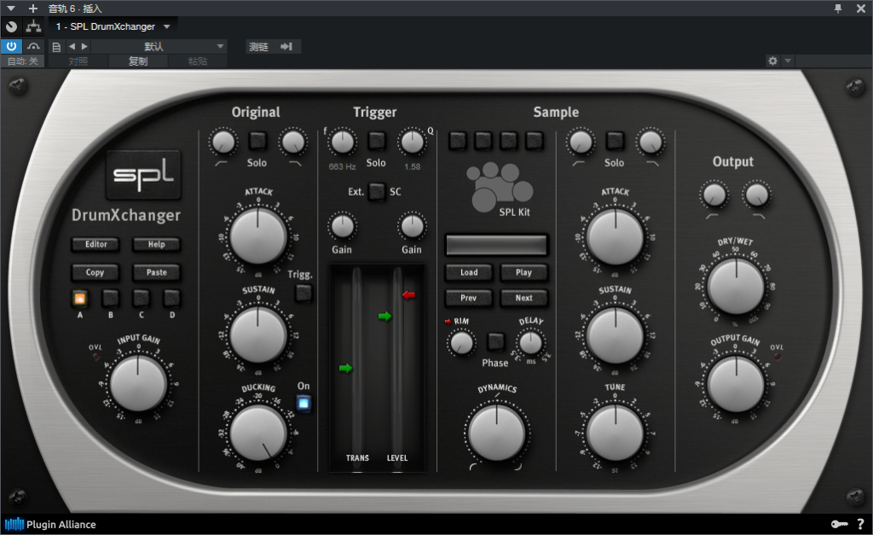Toggle the Trigger section Solo button
This screenshot has height=535, width=873.
377,141
